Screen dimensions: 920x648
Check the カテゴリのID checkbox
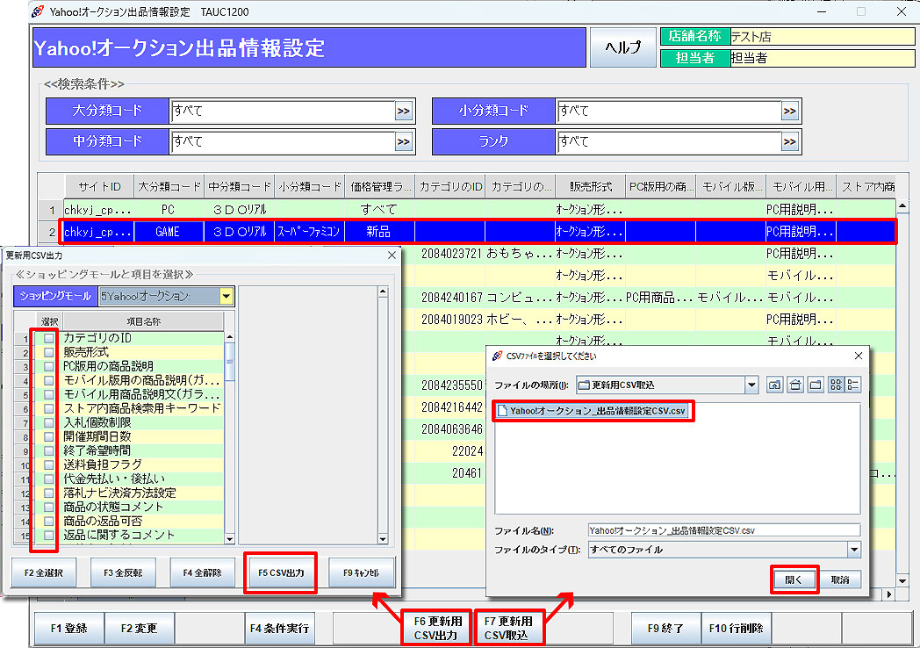49,338
